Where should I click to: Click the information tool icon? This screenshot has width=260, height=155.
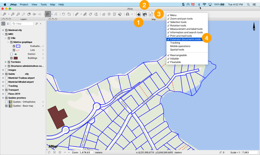tap(109, 14)
